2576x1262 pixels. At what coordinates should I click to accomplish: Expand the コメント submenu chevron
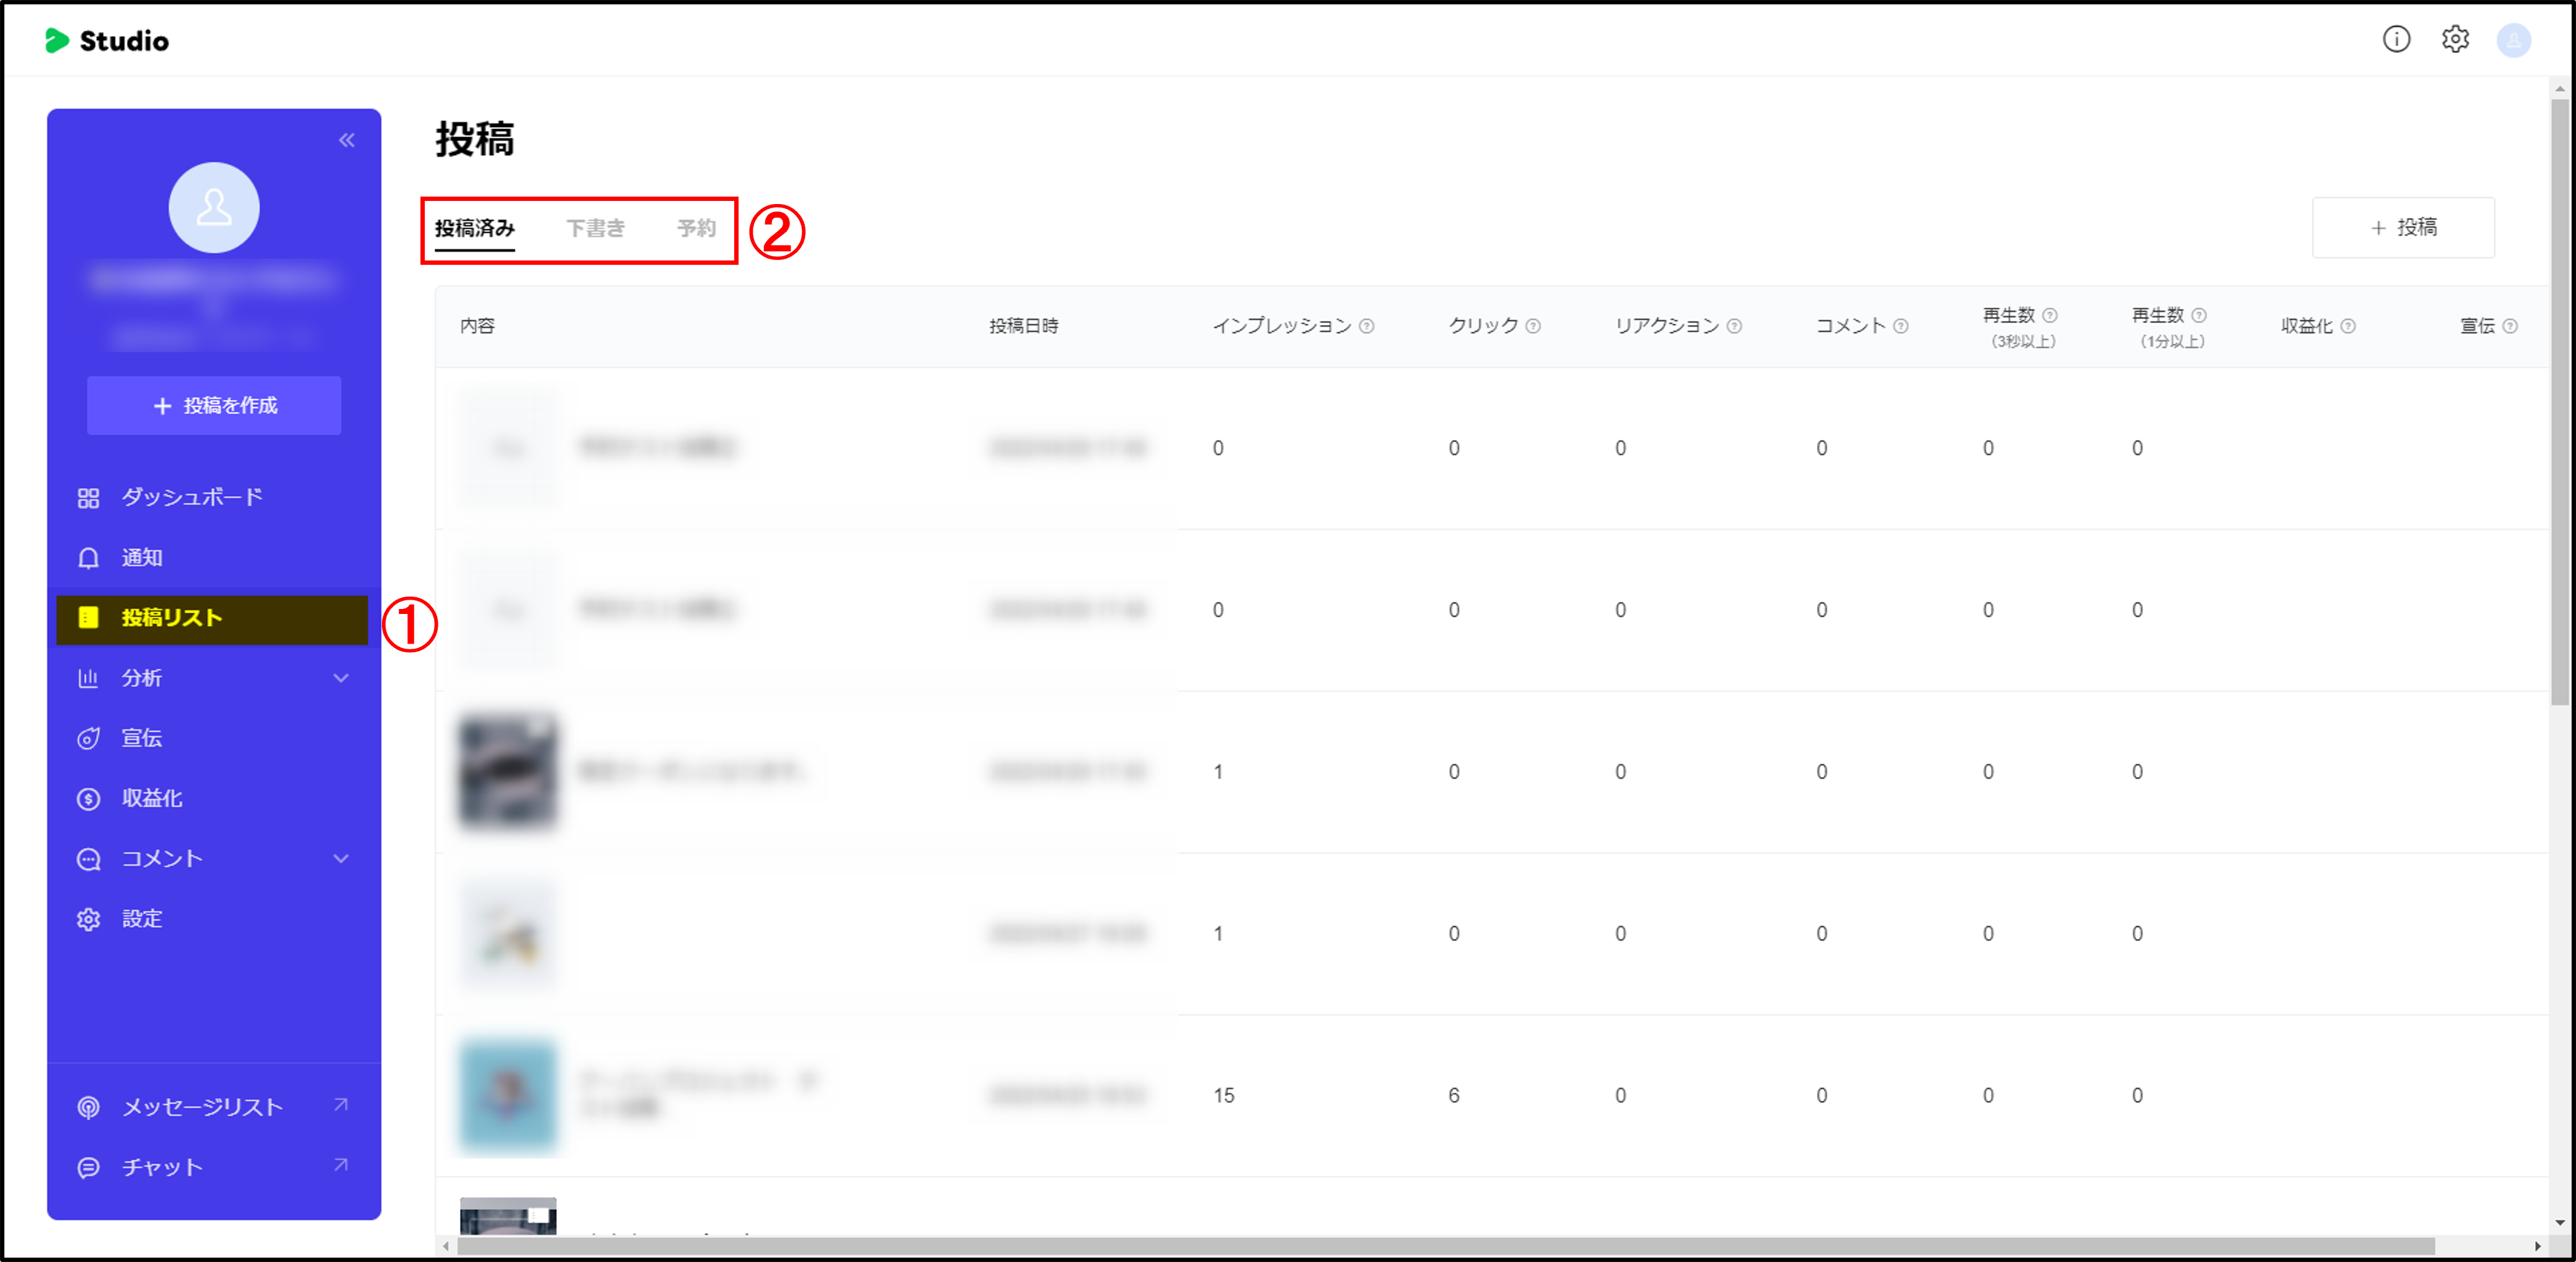341,859
